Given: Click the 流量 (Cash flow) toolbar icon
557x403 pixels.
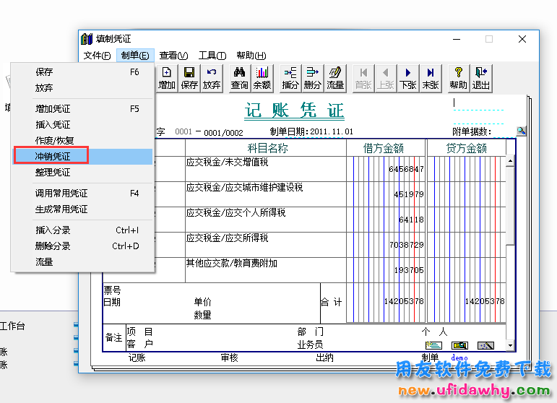Looking at the screenshot, I should click(x=334, y=78).
